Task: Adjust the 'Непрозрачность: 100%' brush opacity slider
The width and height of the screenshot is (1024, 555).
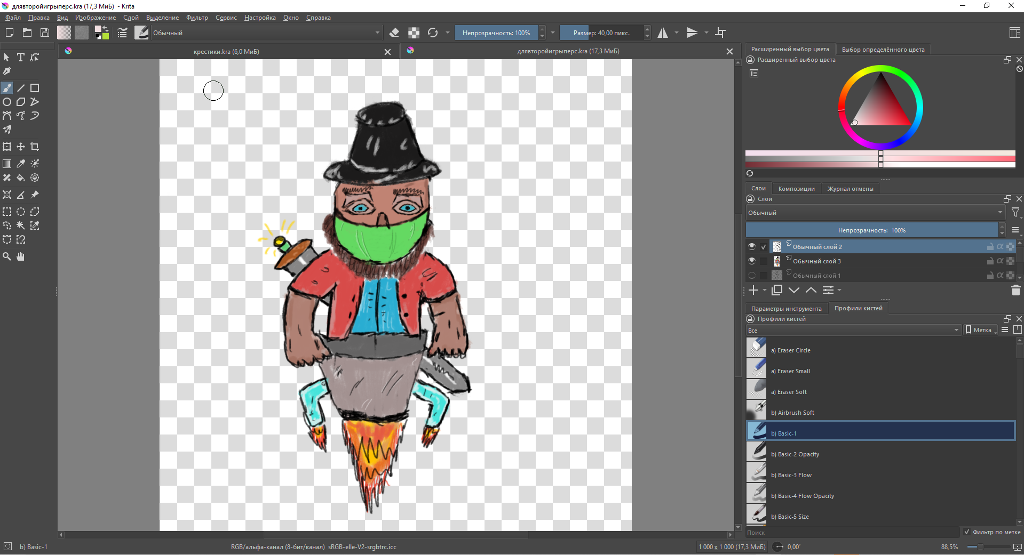Action: pos(496,33)
